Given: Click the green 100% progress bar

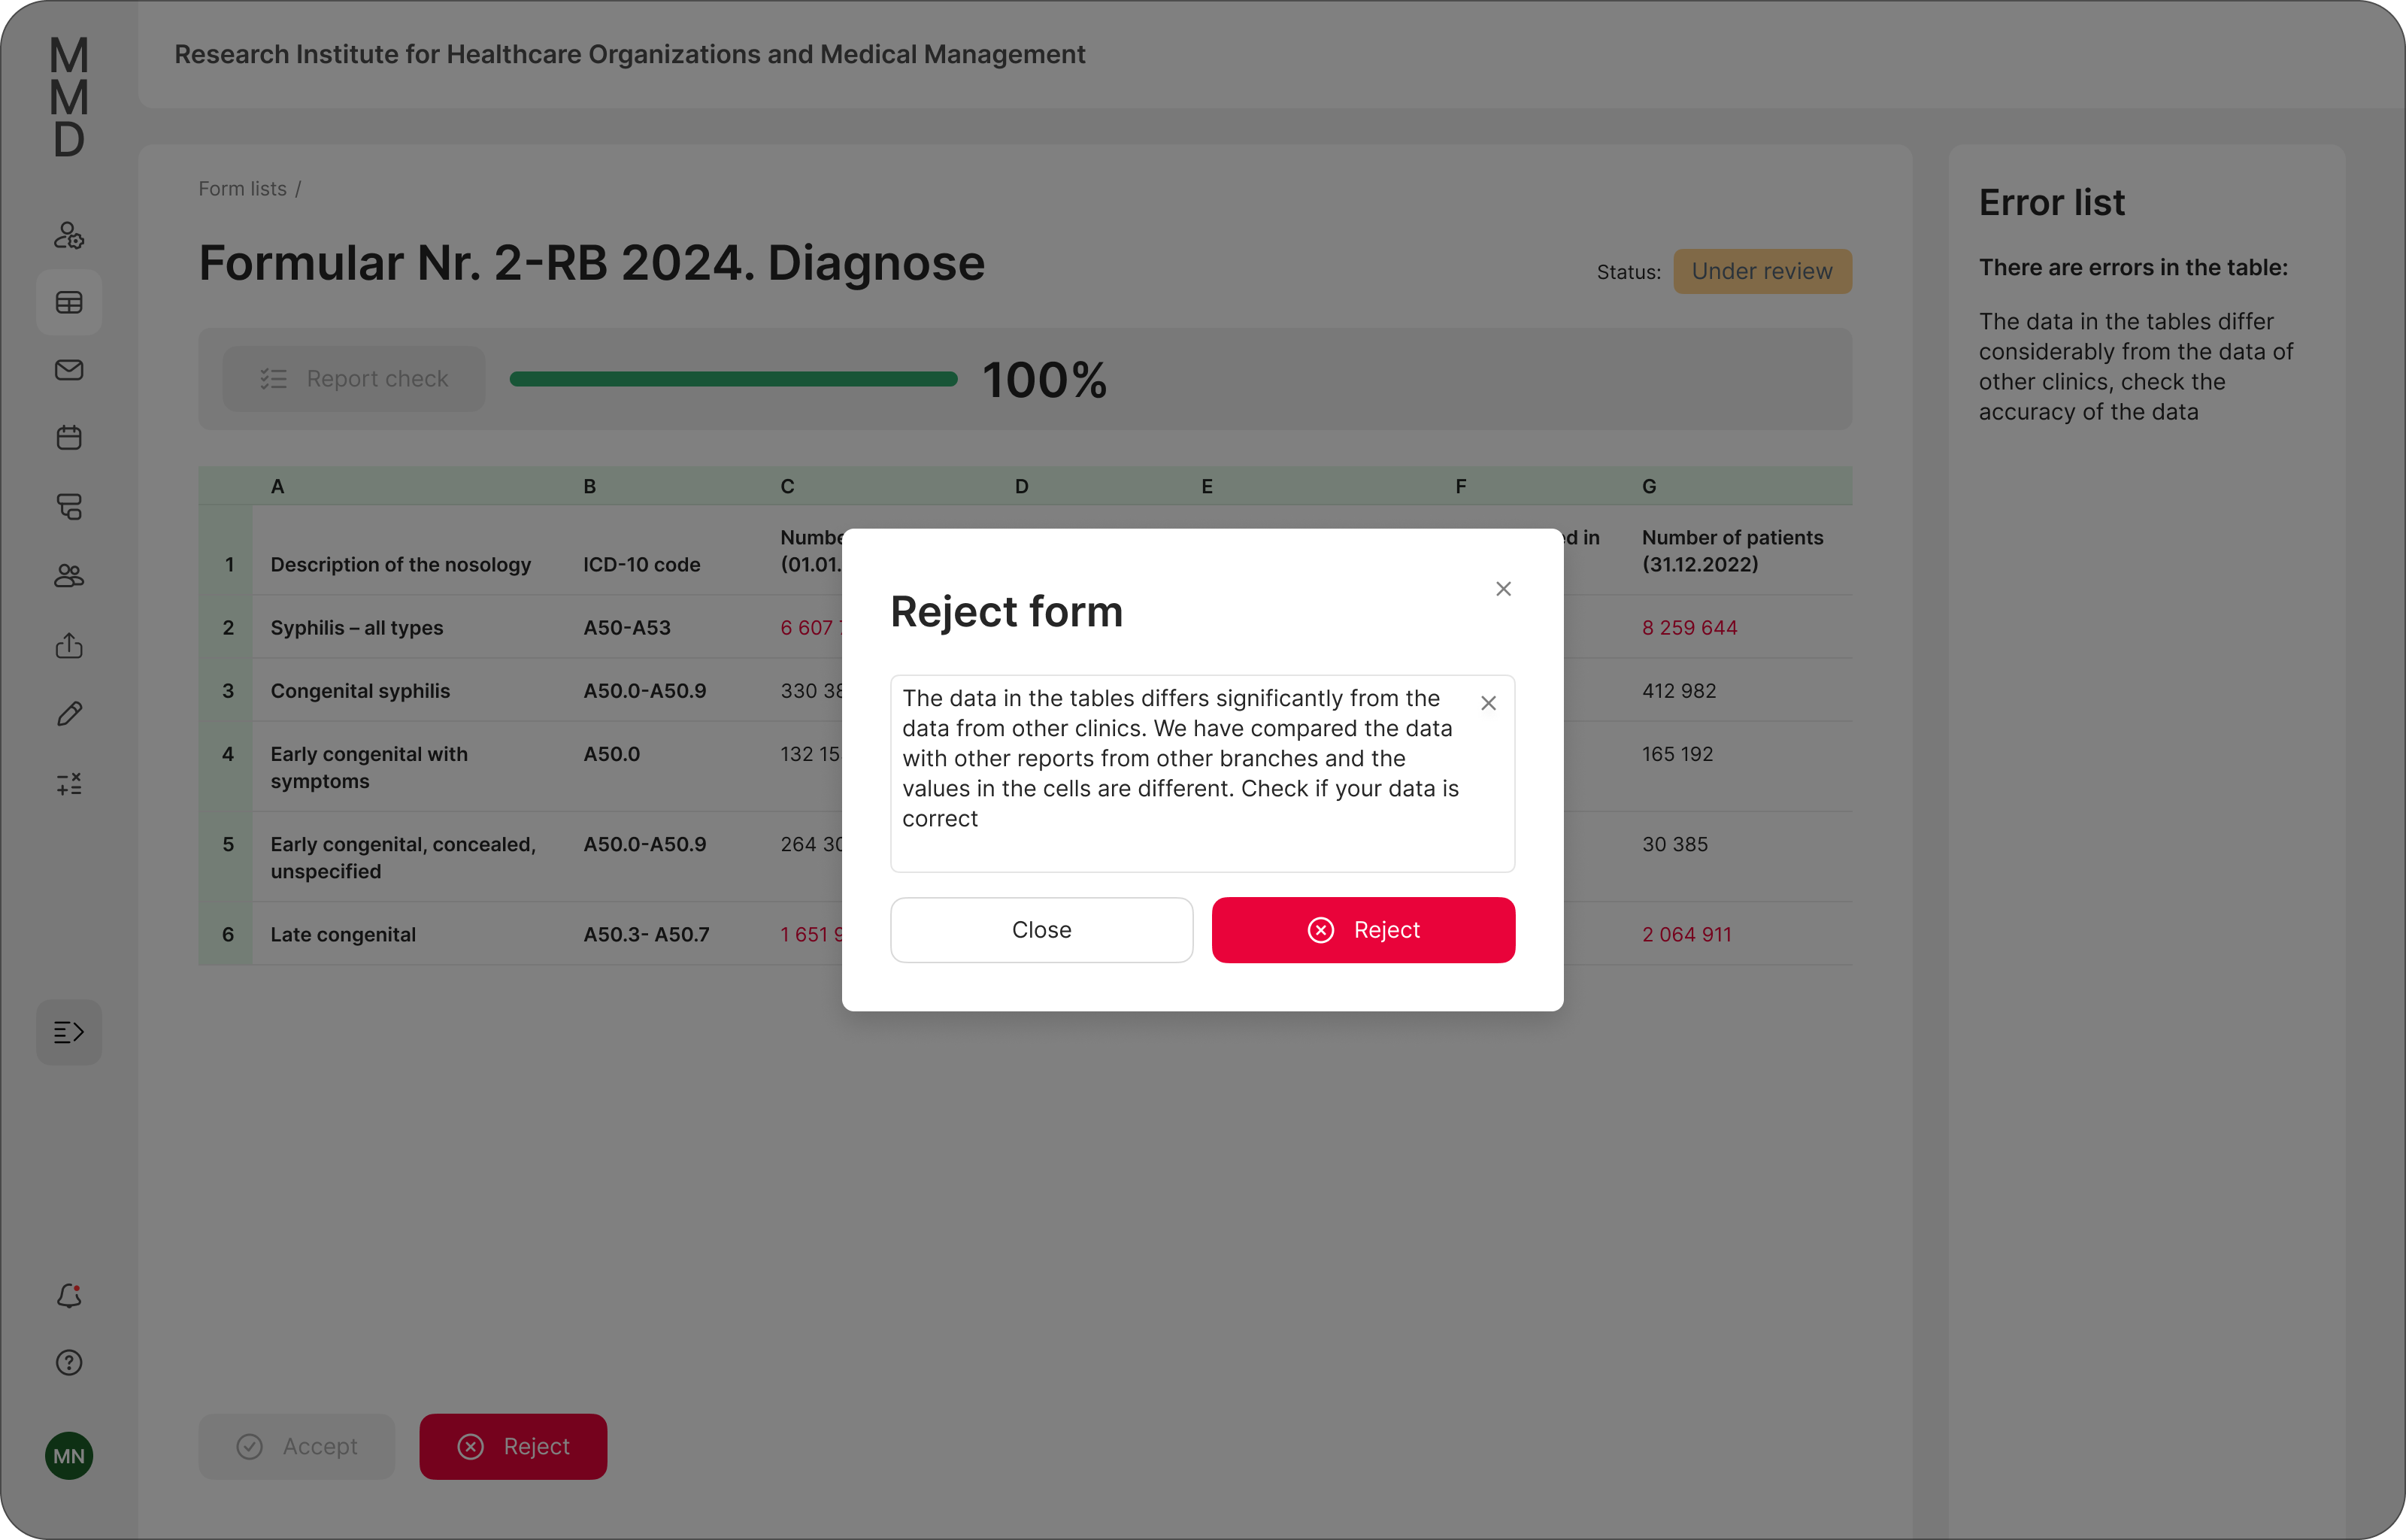Looking at the screenshot, I should click(x=732, y=379).
